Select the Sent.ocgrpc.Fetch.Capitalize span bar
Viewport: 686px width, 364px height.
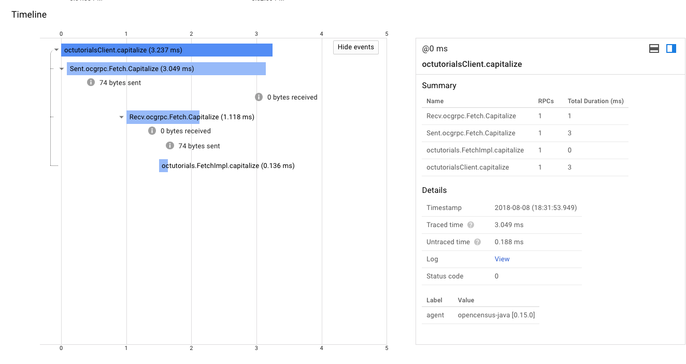pos(166,69)
